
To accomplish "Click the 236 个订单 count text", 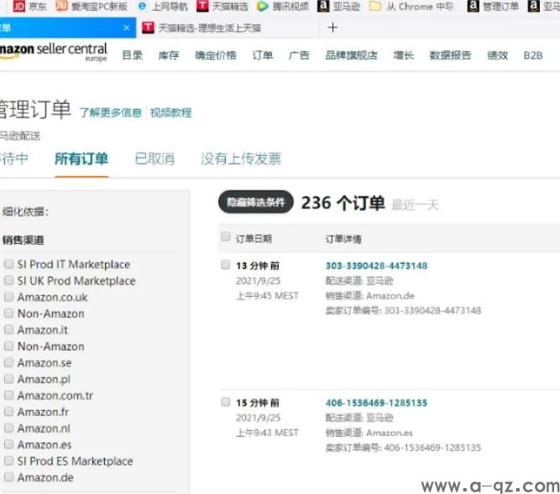I will pyautogui.click(x=343, y=203).
